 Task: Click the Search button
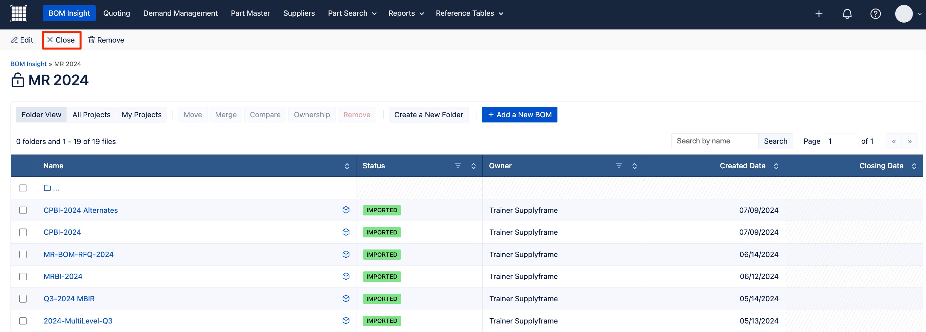775,141
